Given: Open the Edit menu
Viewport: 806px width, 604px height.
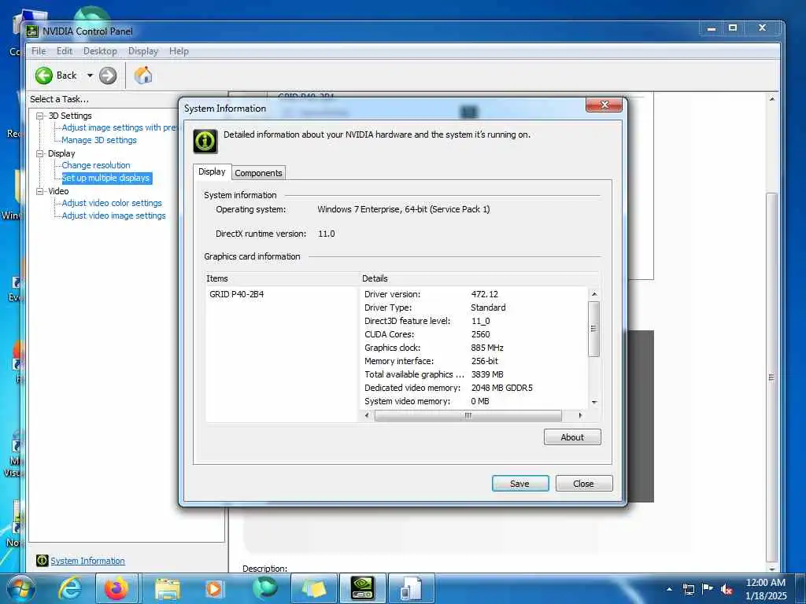Looking at the screenshot, I should 65,51.
